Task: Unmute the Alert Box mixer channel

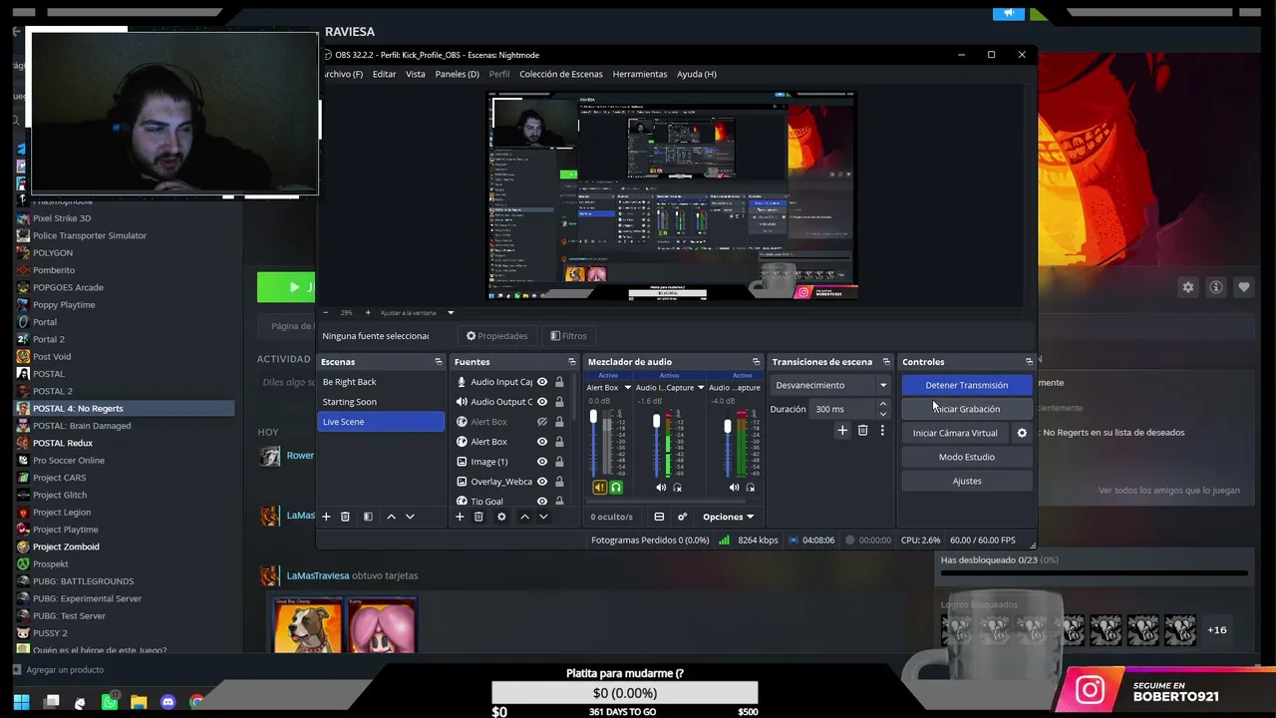Action: click(x=600, y=488)
